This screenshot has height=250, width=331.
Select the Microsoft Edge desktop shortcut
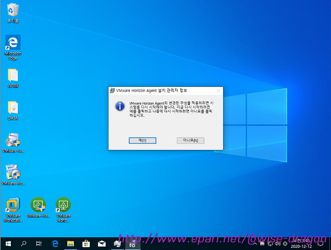13,48
